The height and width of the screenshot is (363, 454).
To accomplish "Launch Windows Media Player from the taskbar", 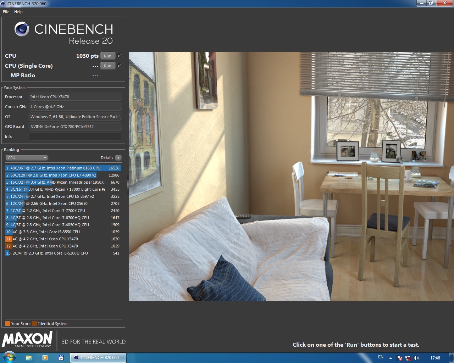I will pos(45,358).
